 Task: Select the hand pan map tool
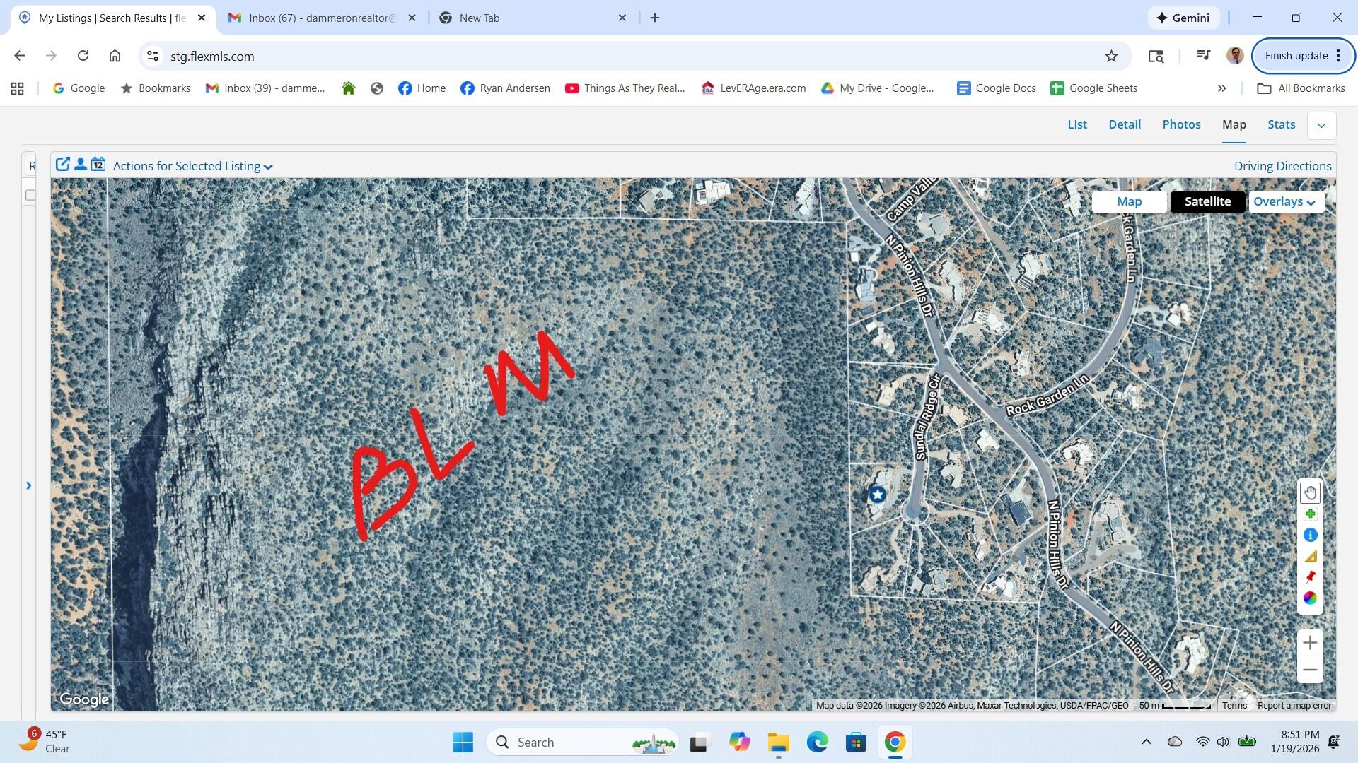(1310, 493)
